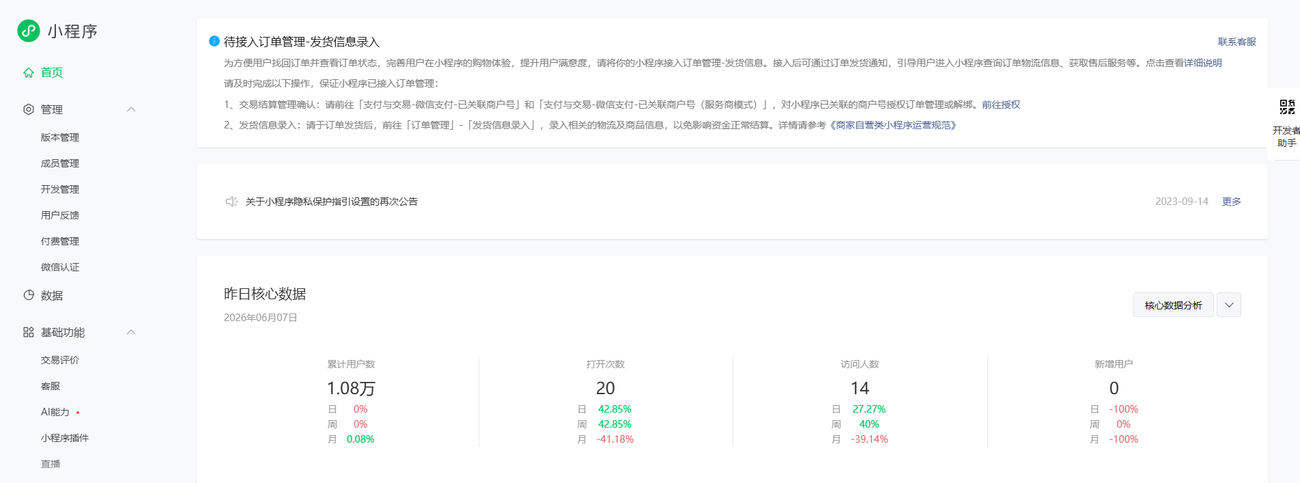The image size is (1300, 483).
Task: Click the daily change 27.27%
Action: 869,409
